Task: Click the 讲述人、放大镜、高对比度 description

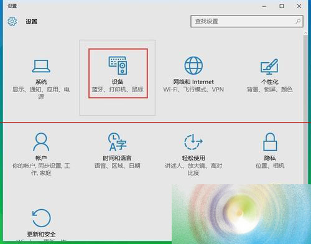Action: pos(193,169)
